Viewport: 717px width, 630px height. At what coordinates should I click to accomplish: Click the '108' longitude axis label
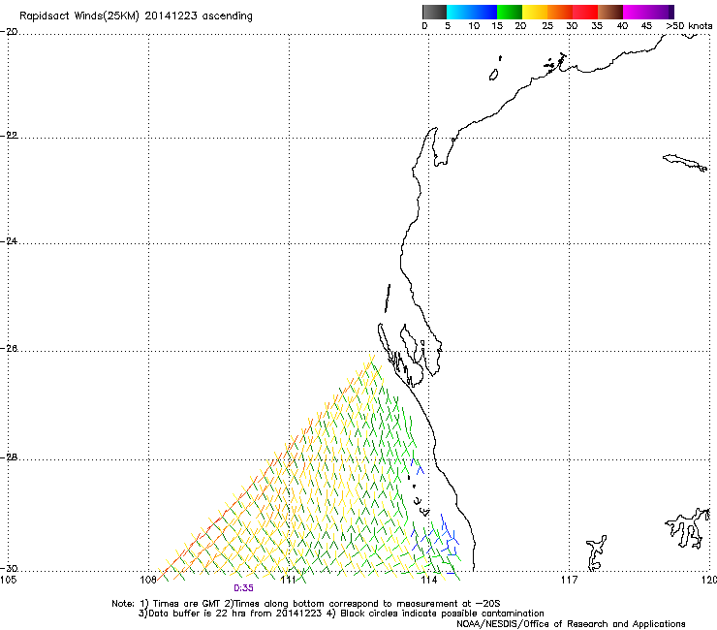pyautogui.click(x=148, y=580)
